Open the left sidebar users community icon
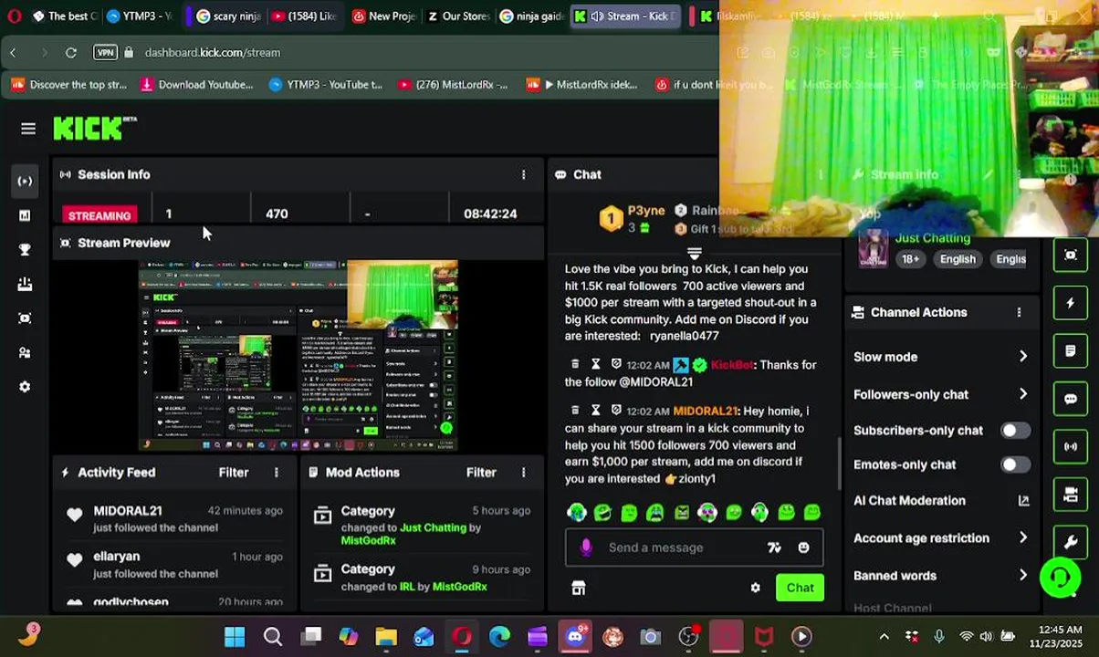Screen dimensions: 1099x657 [25, 352]
